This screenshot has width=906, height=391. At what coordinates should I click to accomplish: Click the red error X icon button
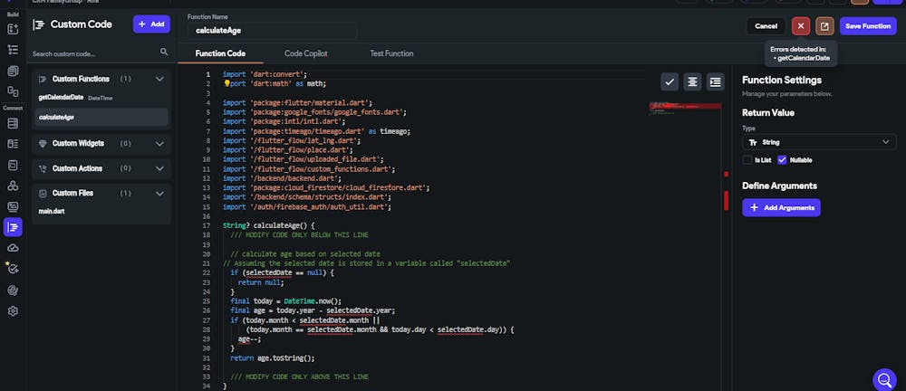click(800, 26)
